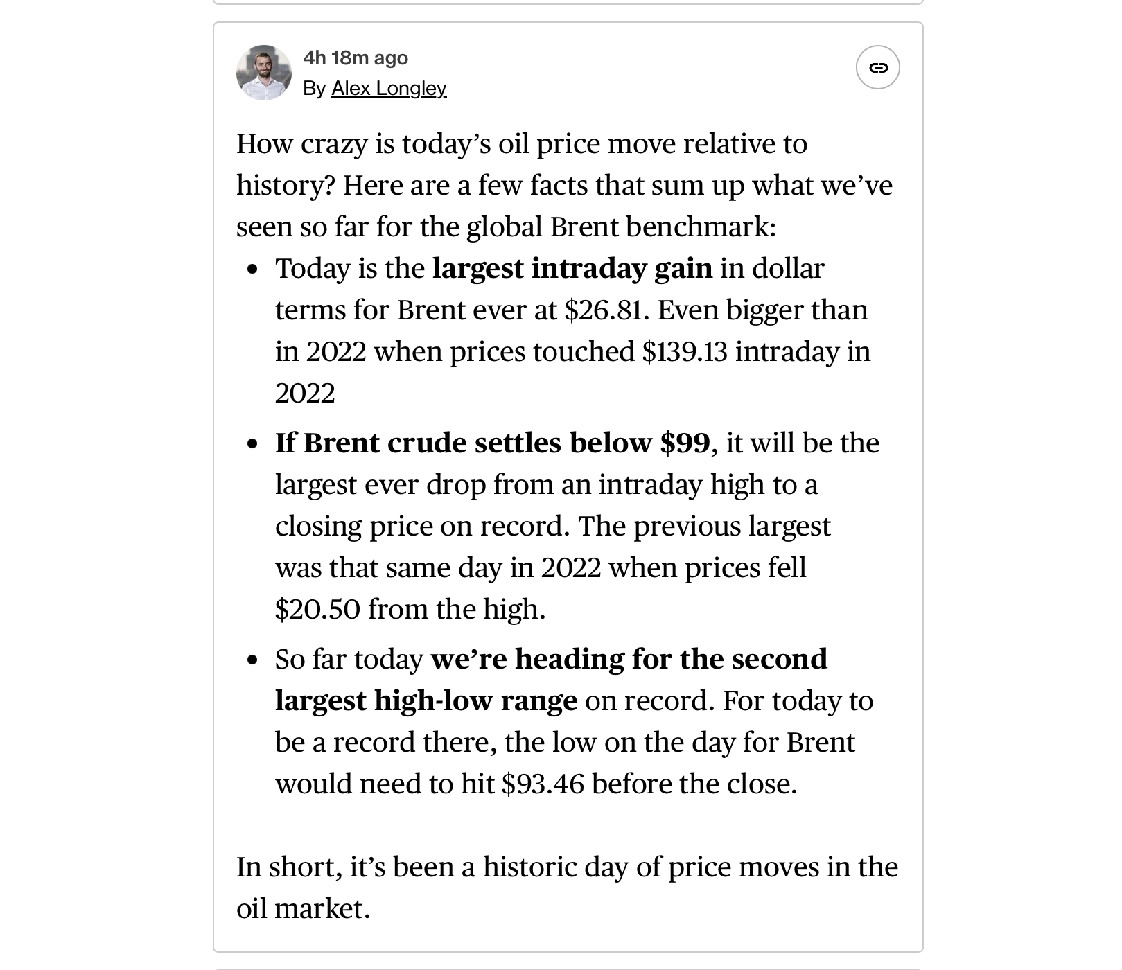Click the '4h 18m ago' timestamp
Screen dimensions: 1122x970
[x=355, y=58]
